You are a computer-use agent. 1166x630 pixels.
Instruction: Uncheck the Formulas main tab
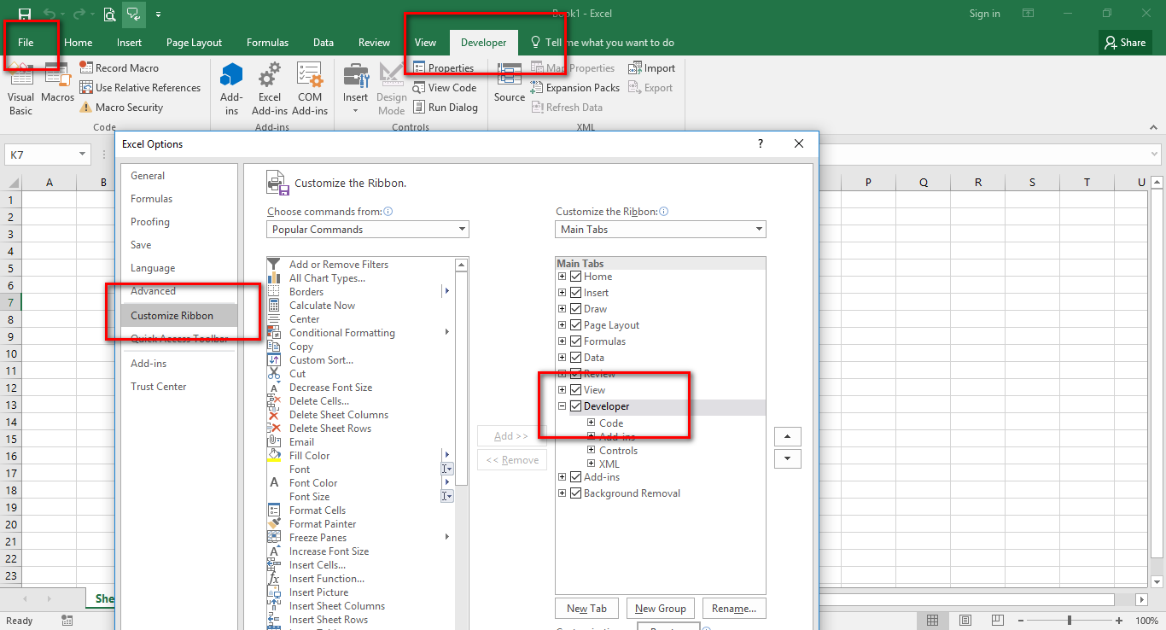[575, 341]
